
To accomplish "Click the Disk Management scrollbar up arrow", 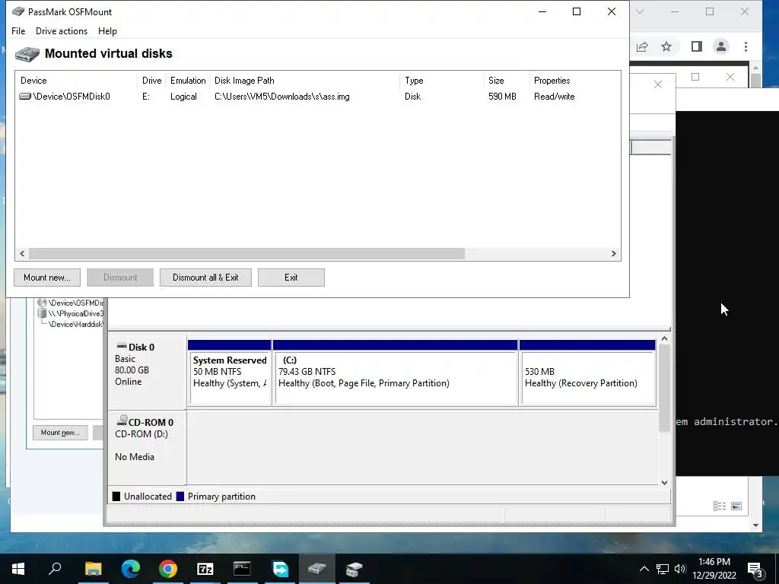I will tap(664, 338).
